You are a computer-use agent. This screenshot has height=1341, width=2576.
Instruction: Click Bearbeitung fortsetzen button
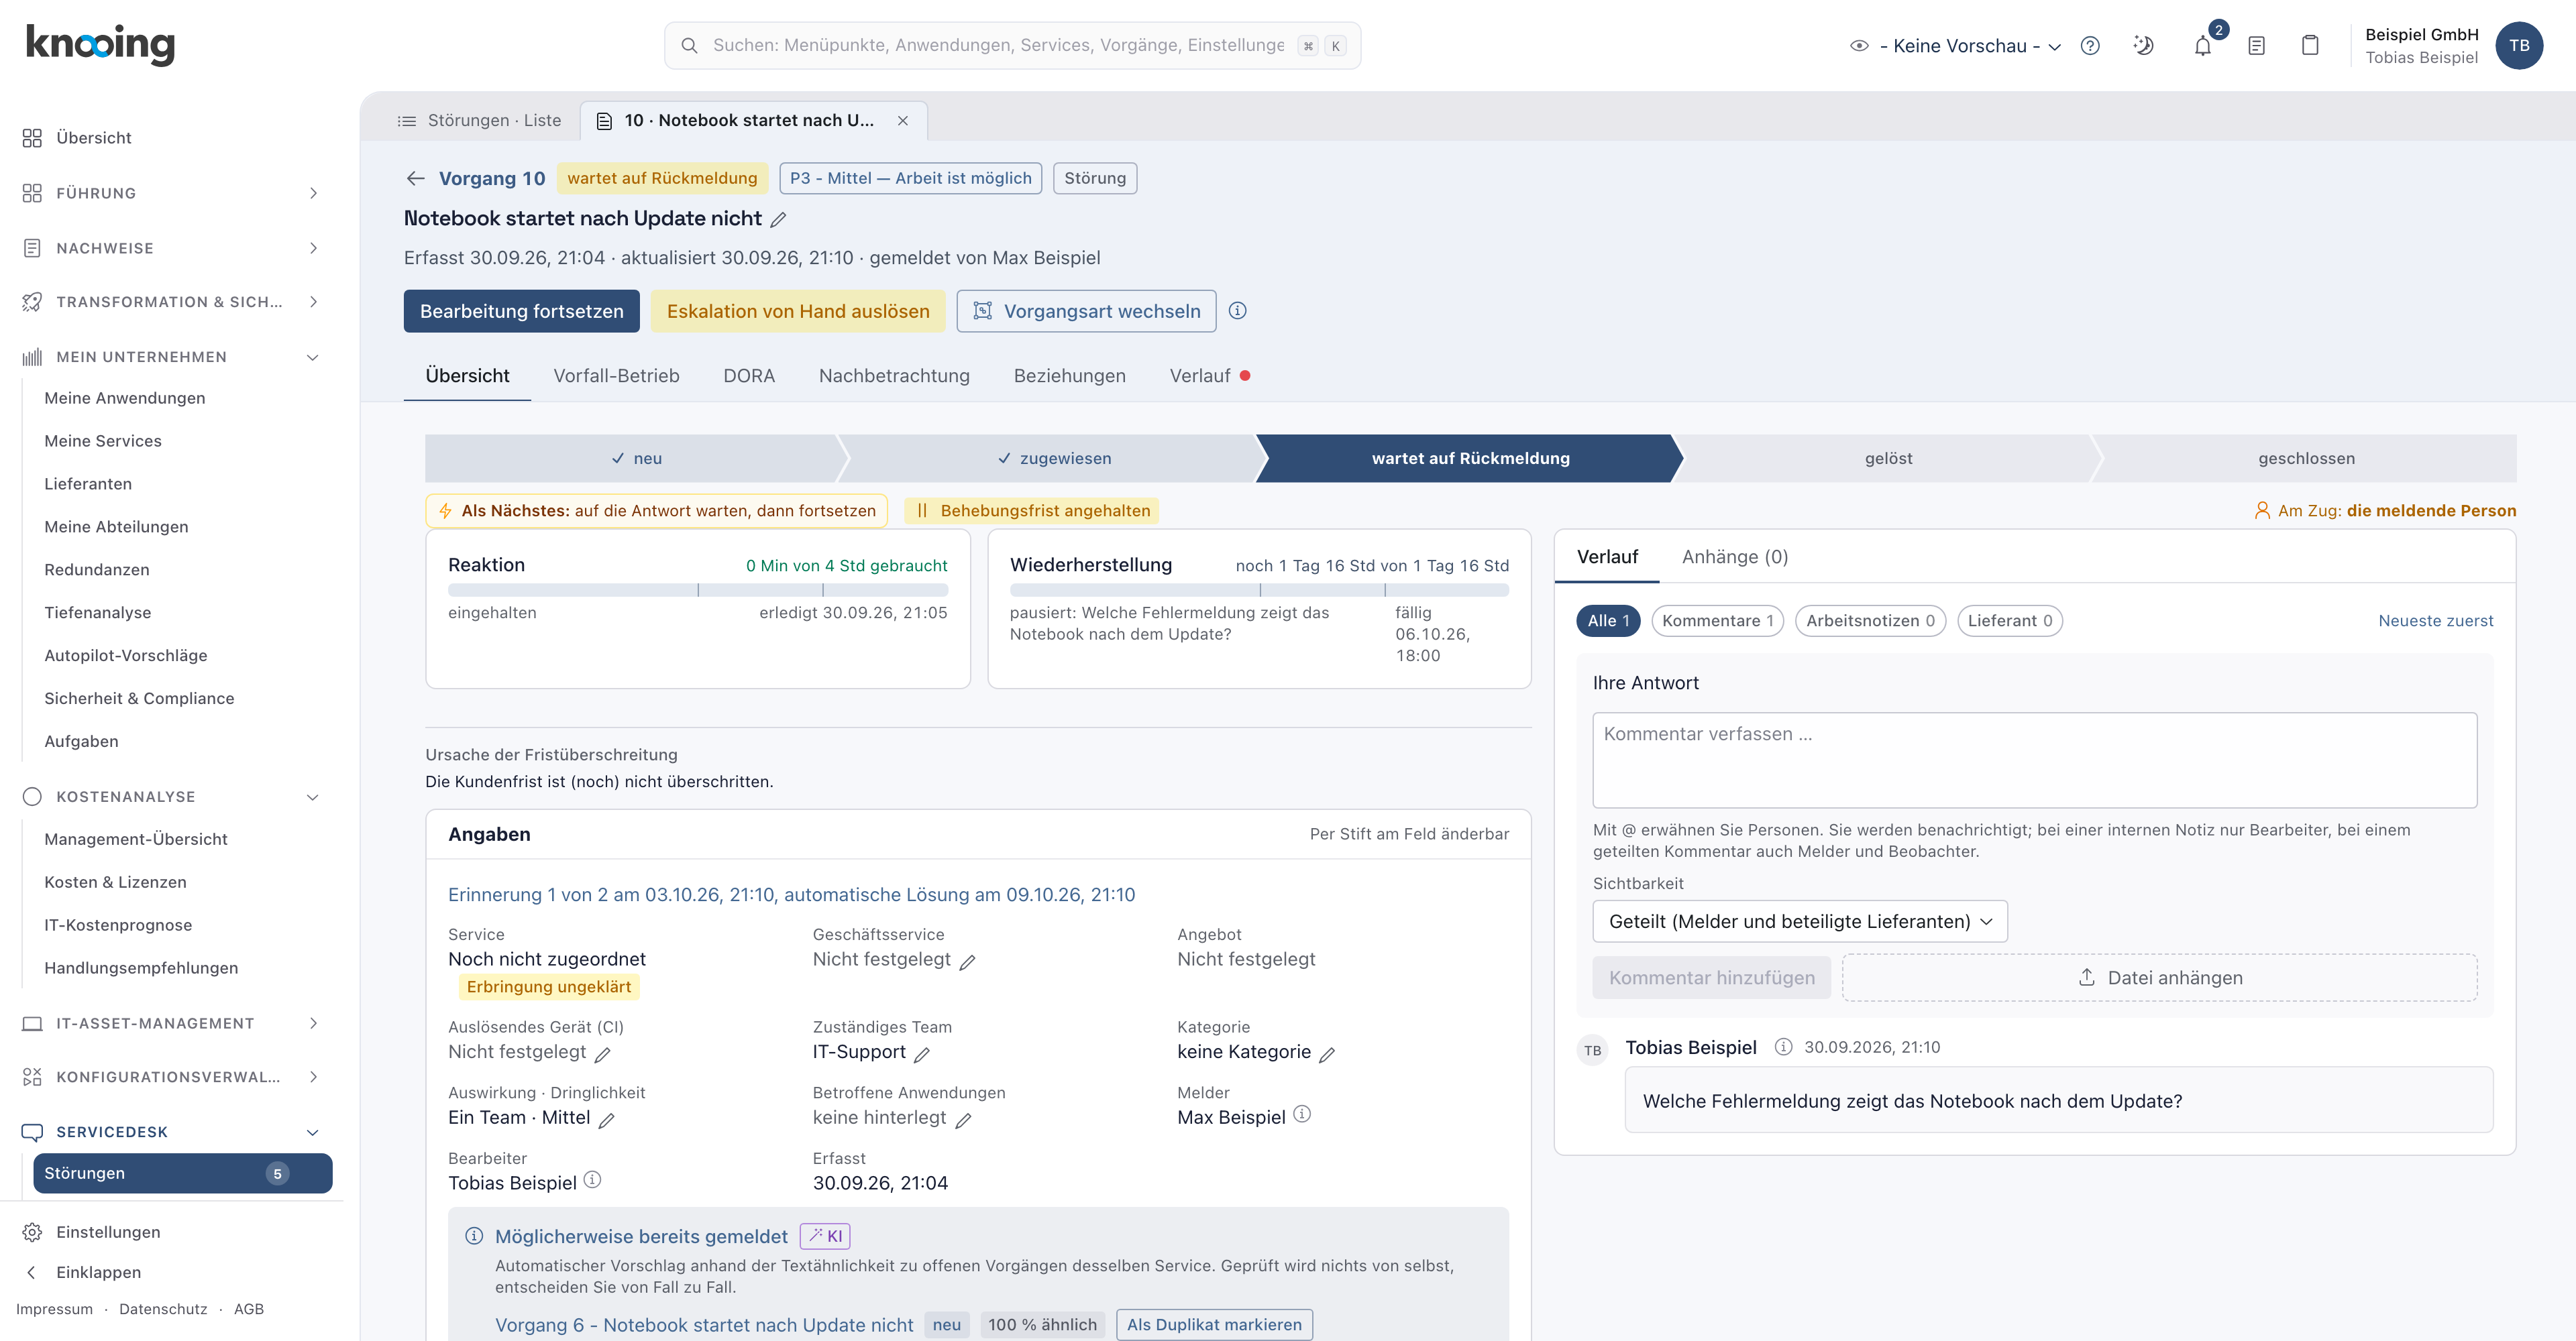[521, 310]
